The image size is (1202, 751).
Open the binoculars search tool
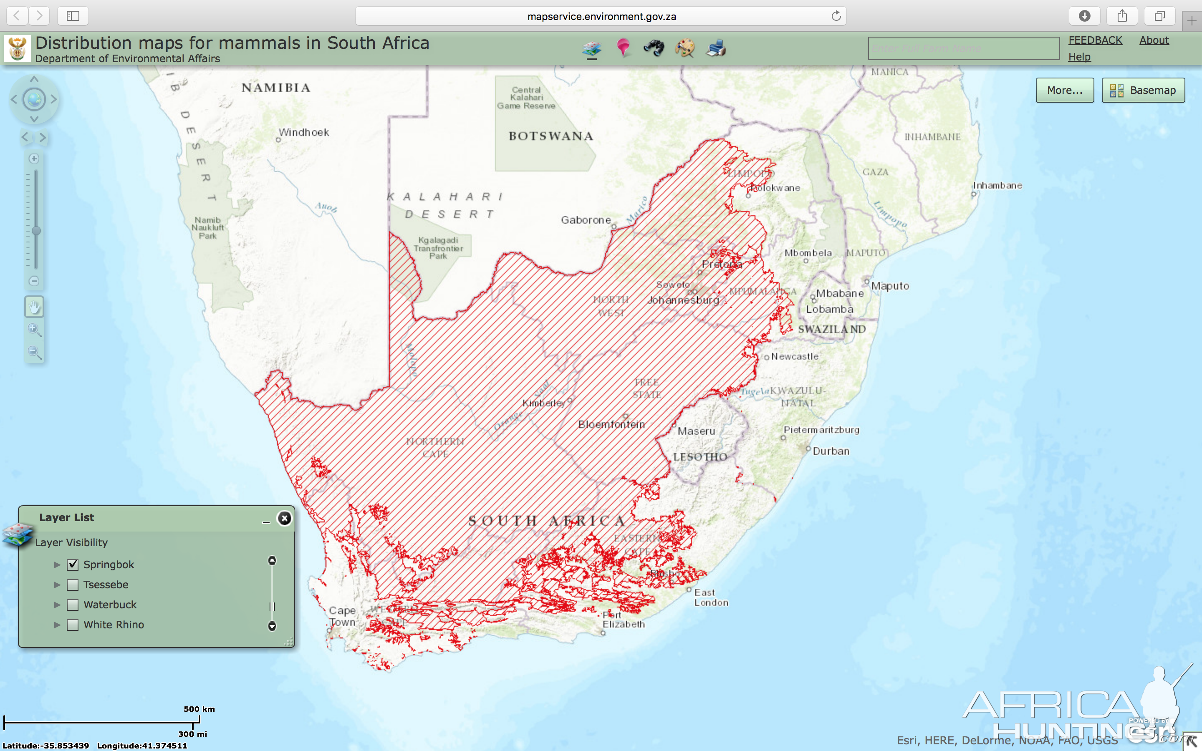tap(654, 48)
